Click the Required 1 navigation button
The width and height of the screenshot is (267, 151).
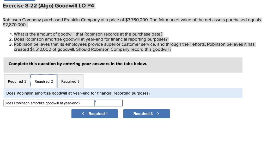click(94, 114)
